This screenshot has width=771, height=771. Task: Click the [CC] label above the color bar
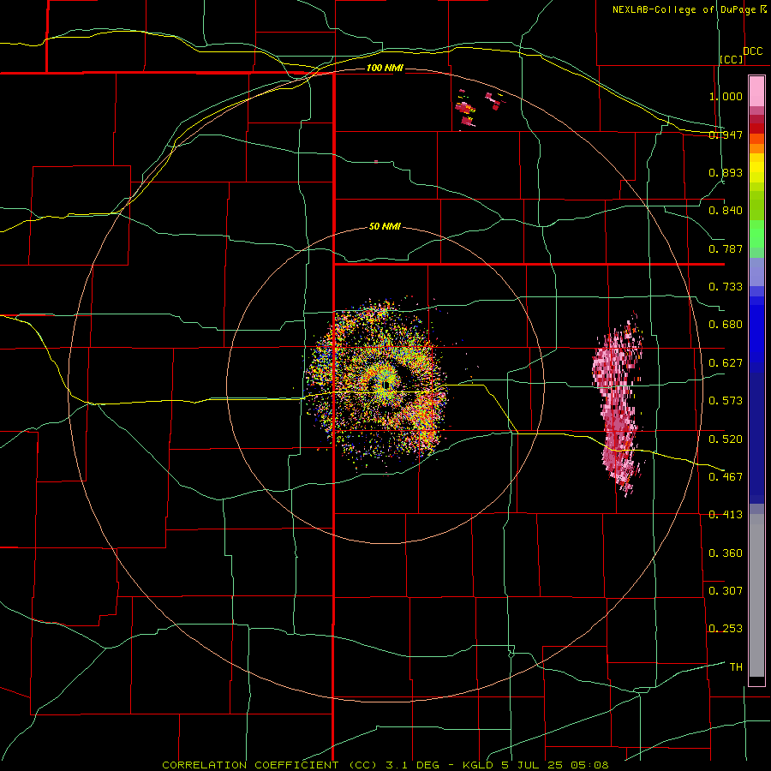(x=732, y=59)
